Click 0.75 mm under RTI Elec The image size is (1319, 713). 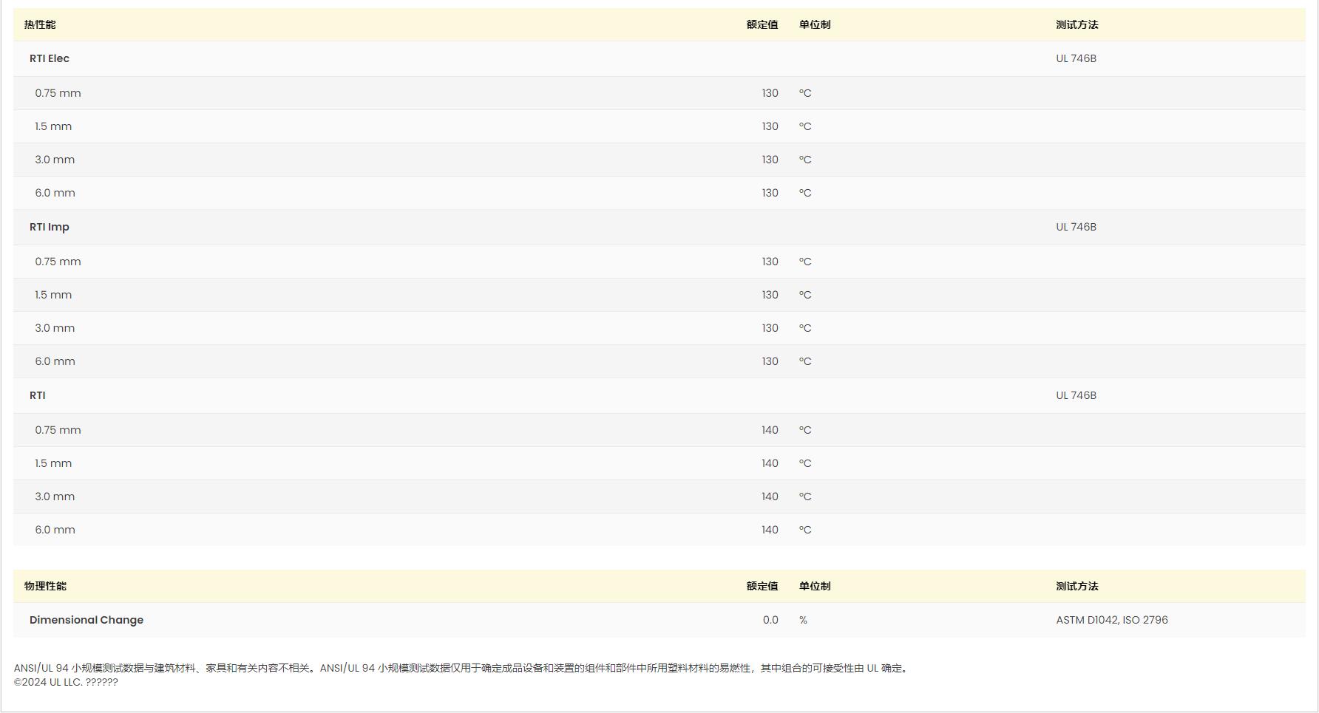tap(58, 93)
